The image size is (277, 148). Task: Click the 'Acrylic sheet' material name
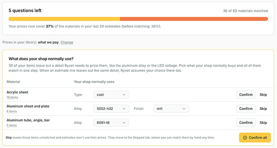[17, 92]
